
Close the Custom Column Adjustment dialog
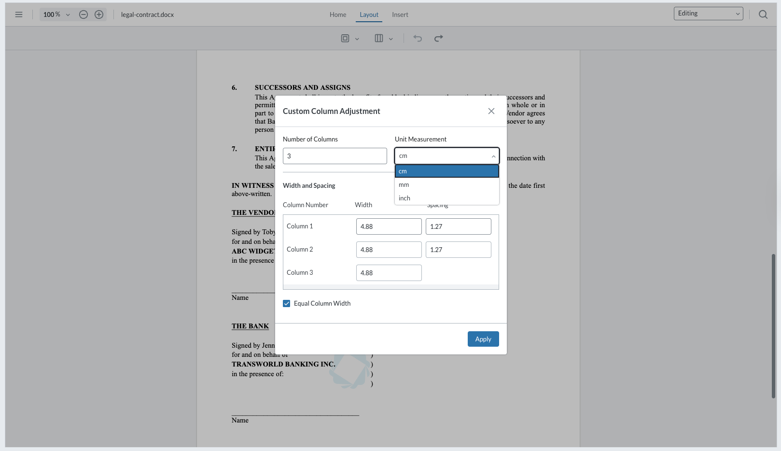click(x=491, y=111)
